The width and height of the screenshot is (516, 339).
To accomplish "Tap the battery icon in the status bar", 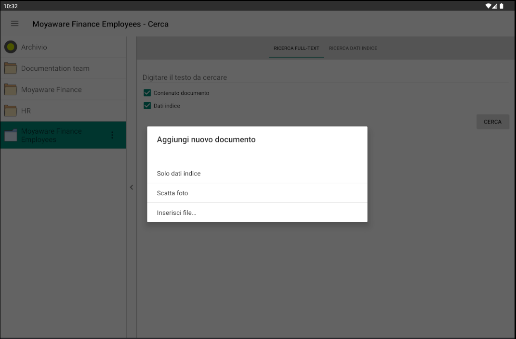I will click(501, 6).
